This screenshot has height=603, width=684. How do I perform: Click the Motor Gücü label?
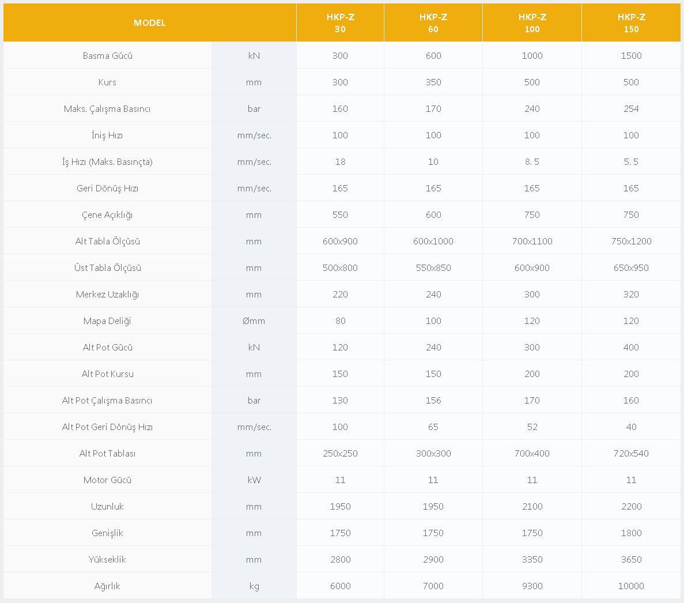point(107,480)
